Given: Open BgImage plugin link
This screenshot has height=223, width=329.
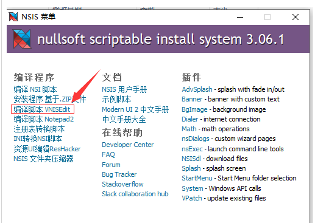Looking at the screenshot, I should pyautogui.click(x=194, y=109).
